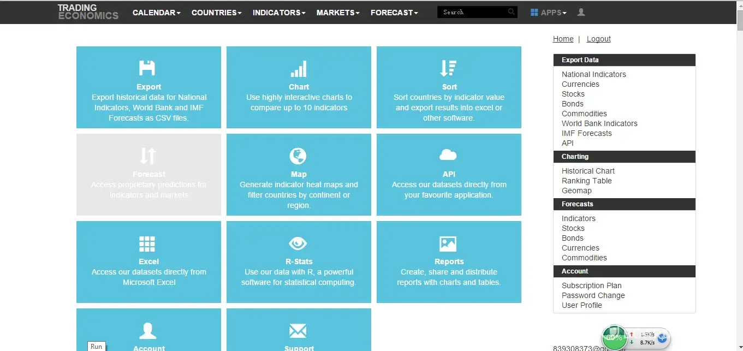Expand the APPS dropdown

(554, 12)
